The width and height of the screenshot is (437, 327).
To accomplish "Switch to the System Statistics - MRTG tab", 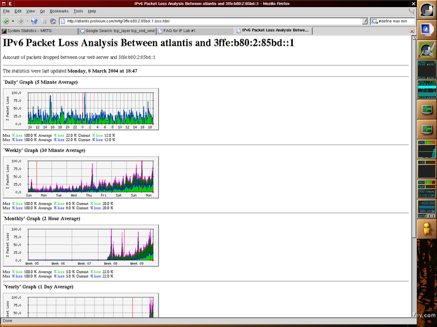I will pos(39,31).
